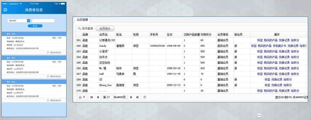Sort by the 可用积分 column header
The image size is (311, 120).
(206, 35)
